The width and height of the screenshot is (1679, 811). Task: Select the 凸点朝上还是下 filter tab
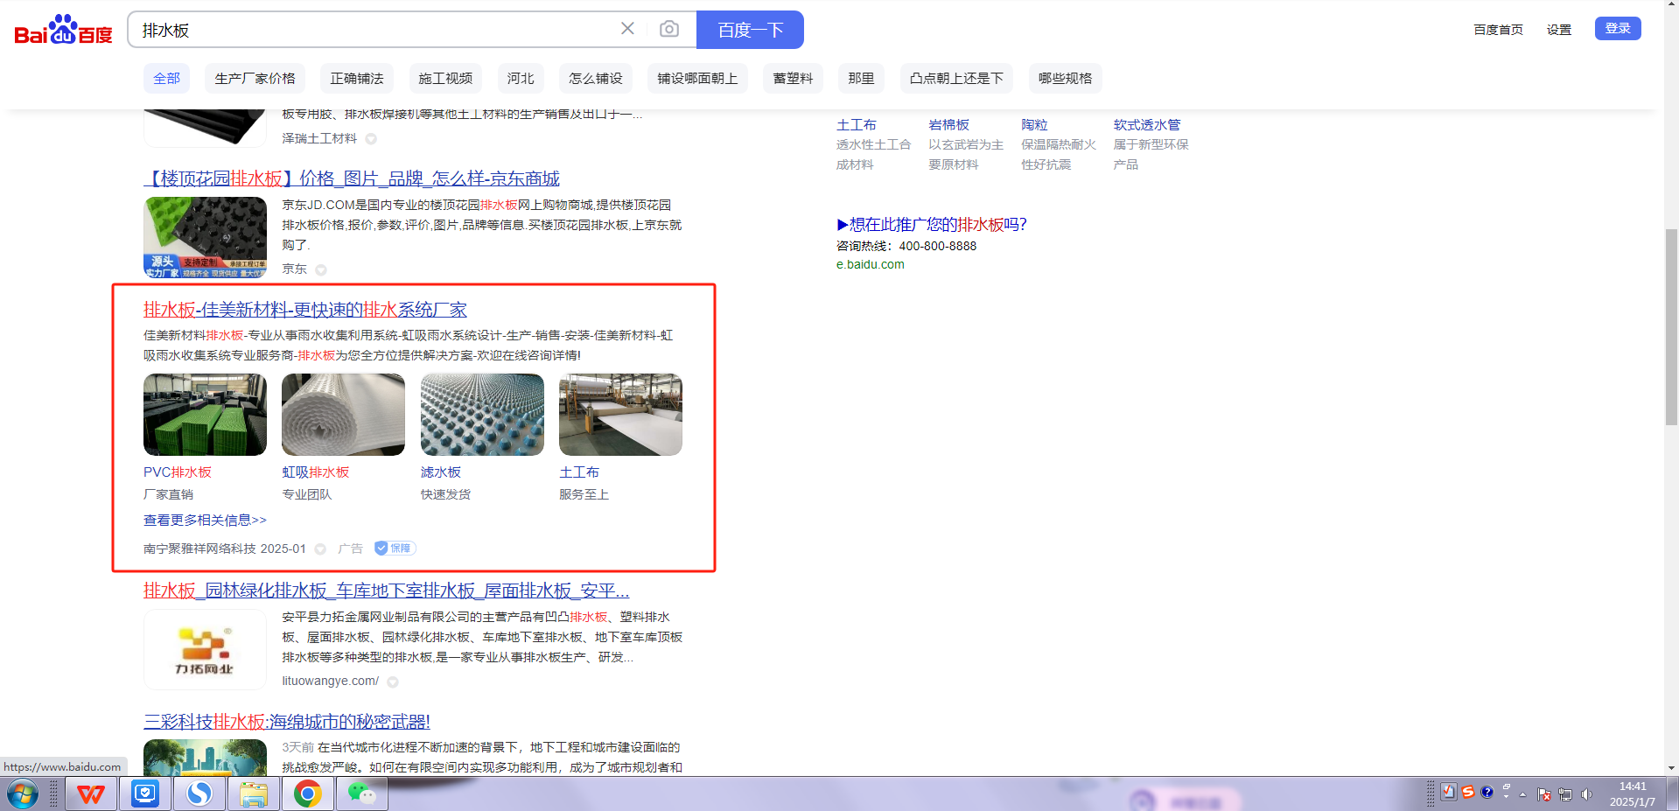(x=956, y=79)
